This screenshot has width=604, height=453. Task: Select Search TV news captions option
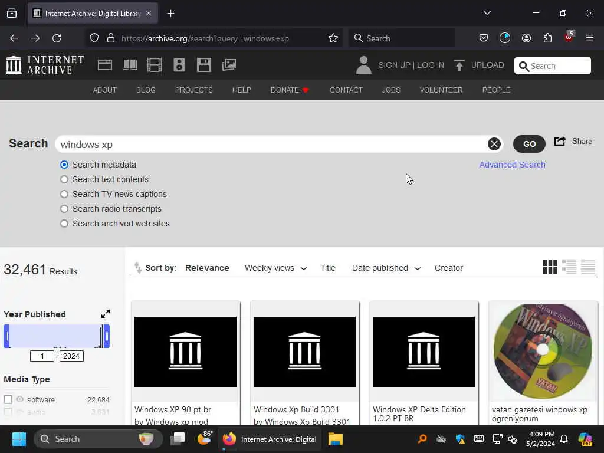[64, 194]
